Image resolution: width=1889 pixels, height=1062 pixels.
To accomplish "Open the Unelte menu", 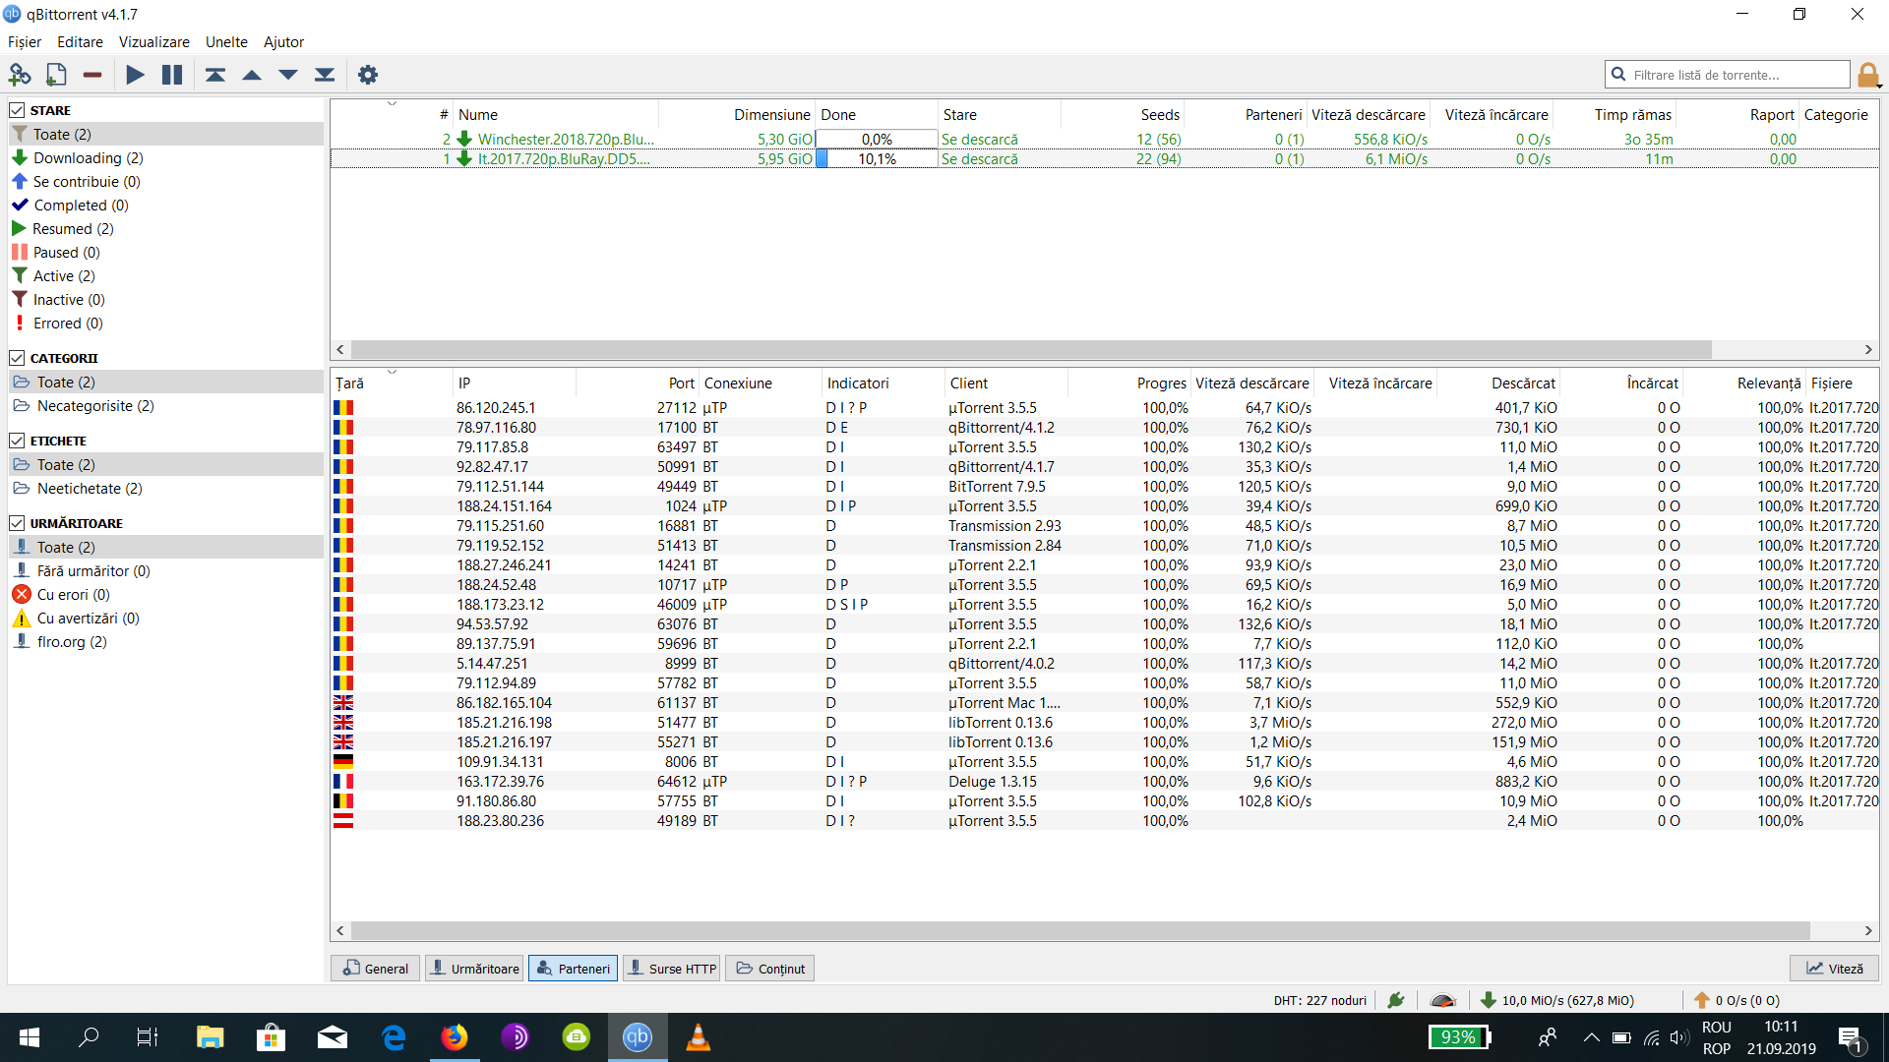I will tap(226, 41).
